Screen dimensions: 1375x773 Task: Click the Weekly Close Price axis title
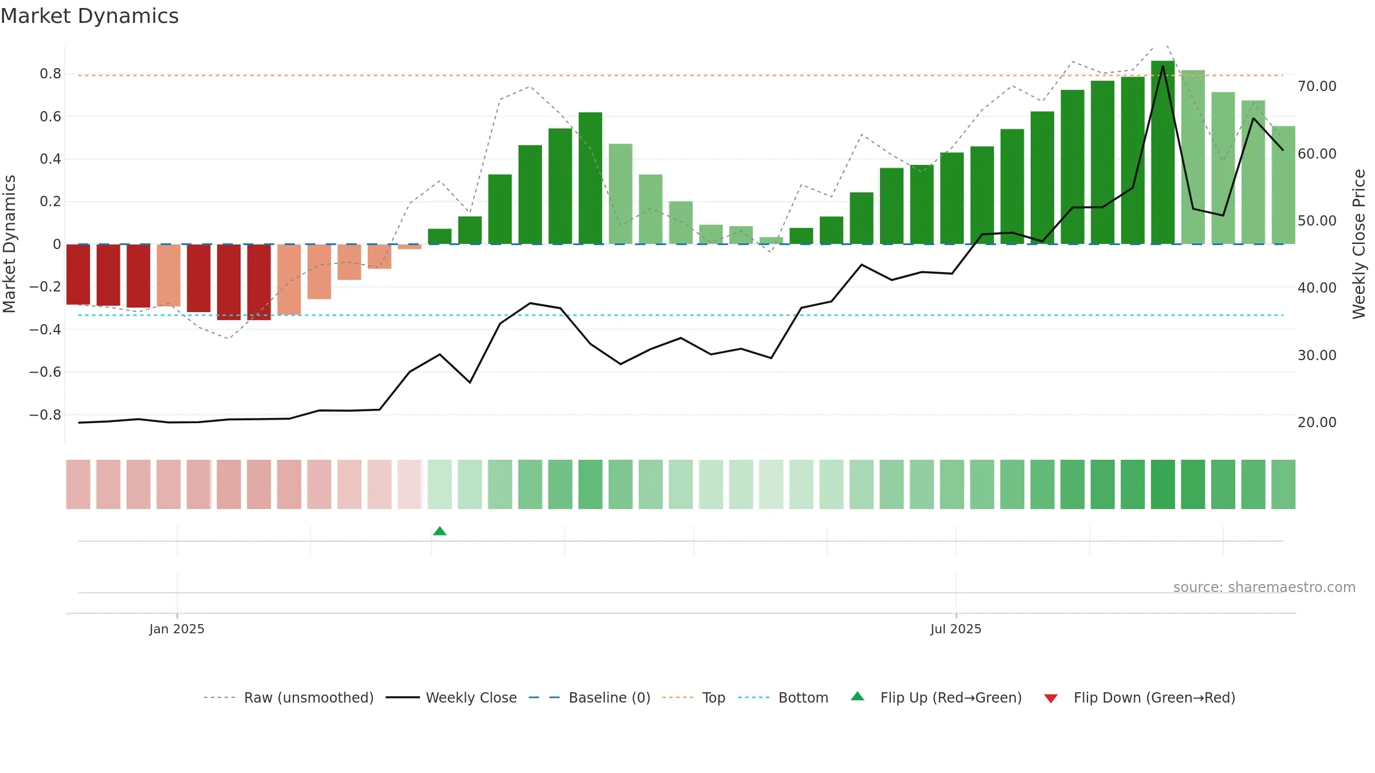(1359, 244)
